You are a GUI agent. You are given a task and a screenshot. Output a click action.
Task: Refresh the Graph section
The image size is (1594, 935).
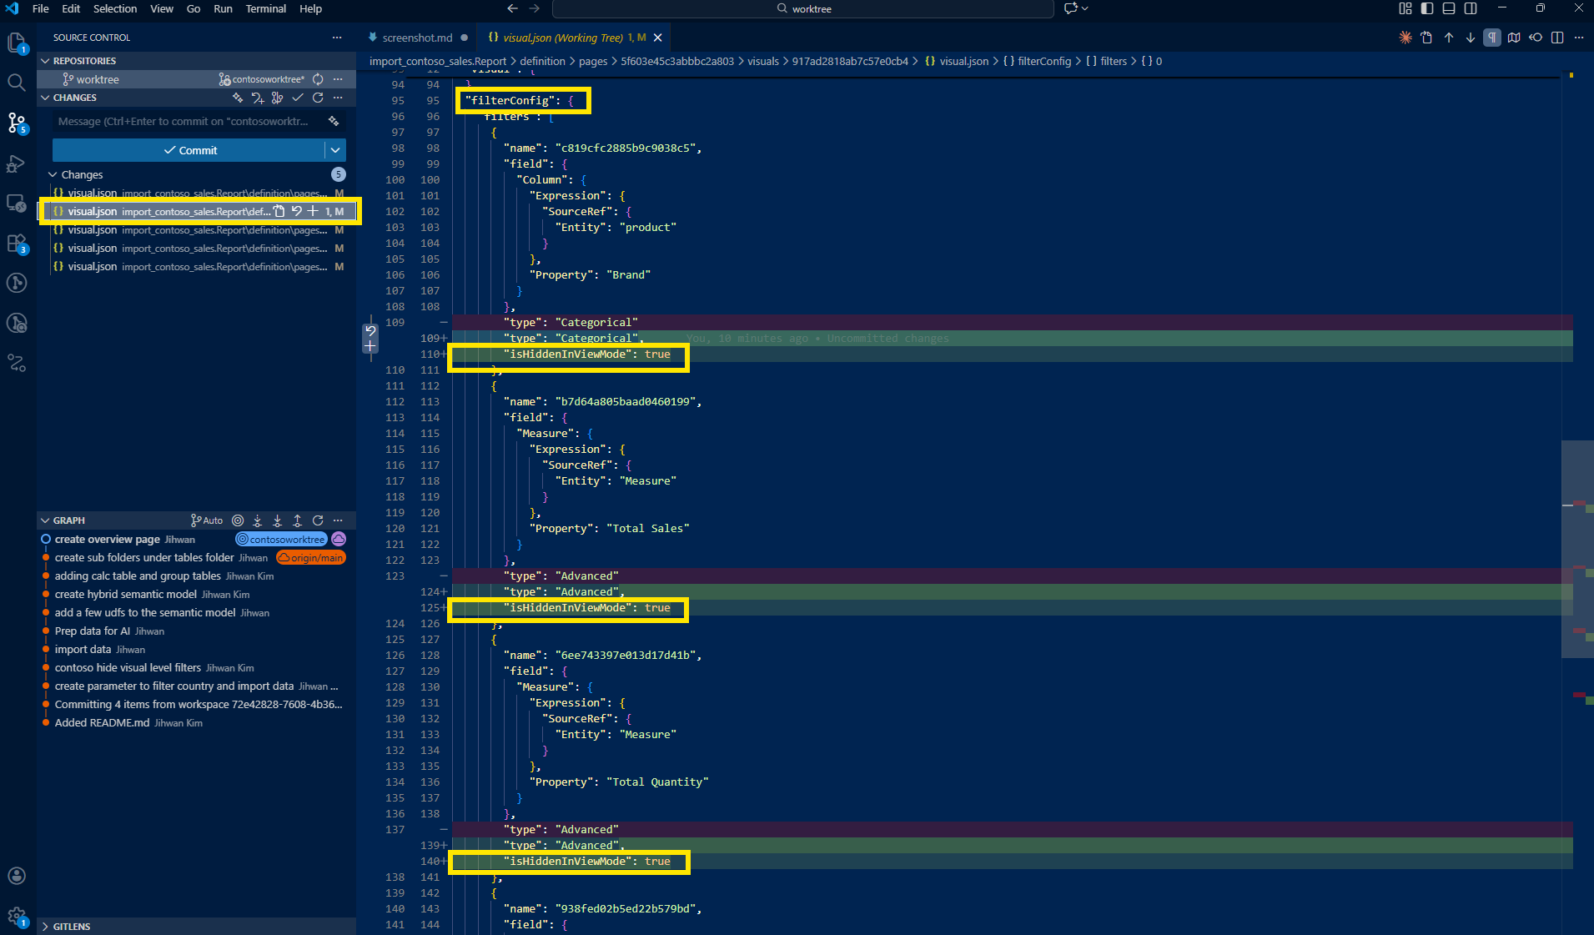(x=318, y=520)
